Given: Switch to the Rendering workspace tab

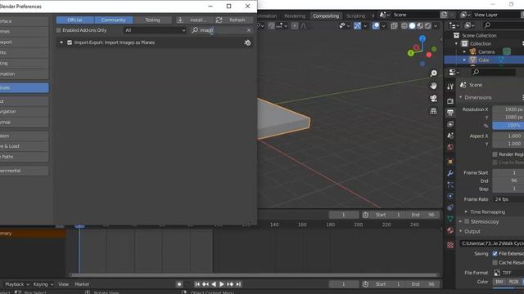Looking at the screenshot, I should click(x=295, y=16).
